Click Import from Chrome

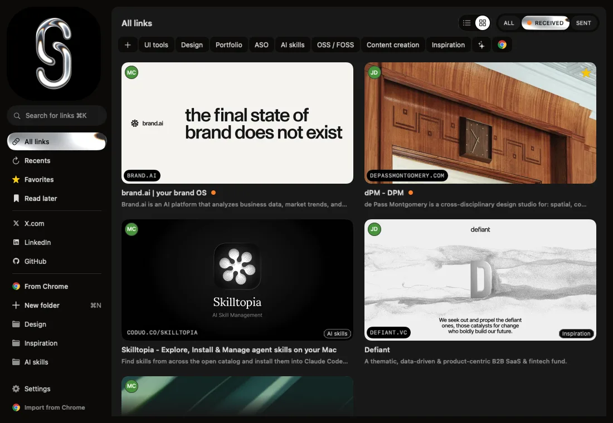(57, 407)
